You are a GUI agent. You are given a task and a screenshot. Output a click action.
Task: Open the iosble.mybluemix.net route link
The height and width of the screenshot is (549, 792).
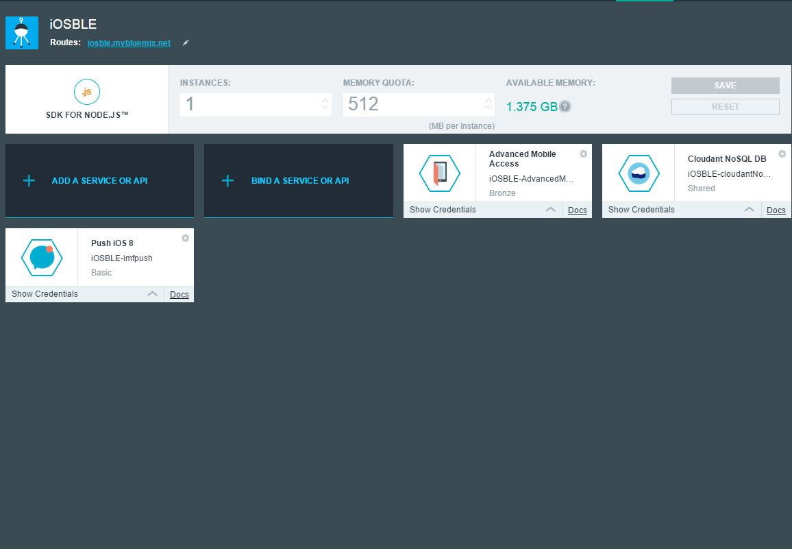[129, 43]
